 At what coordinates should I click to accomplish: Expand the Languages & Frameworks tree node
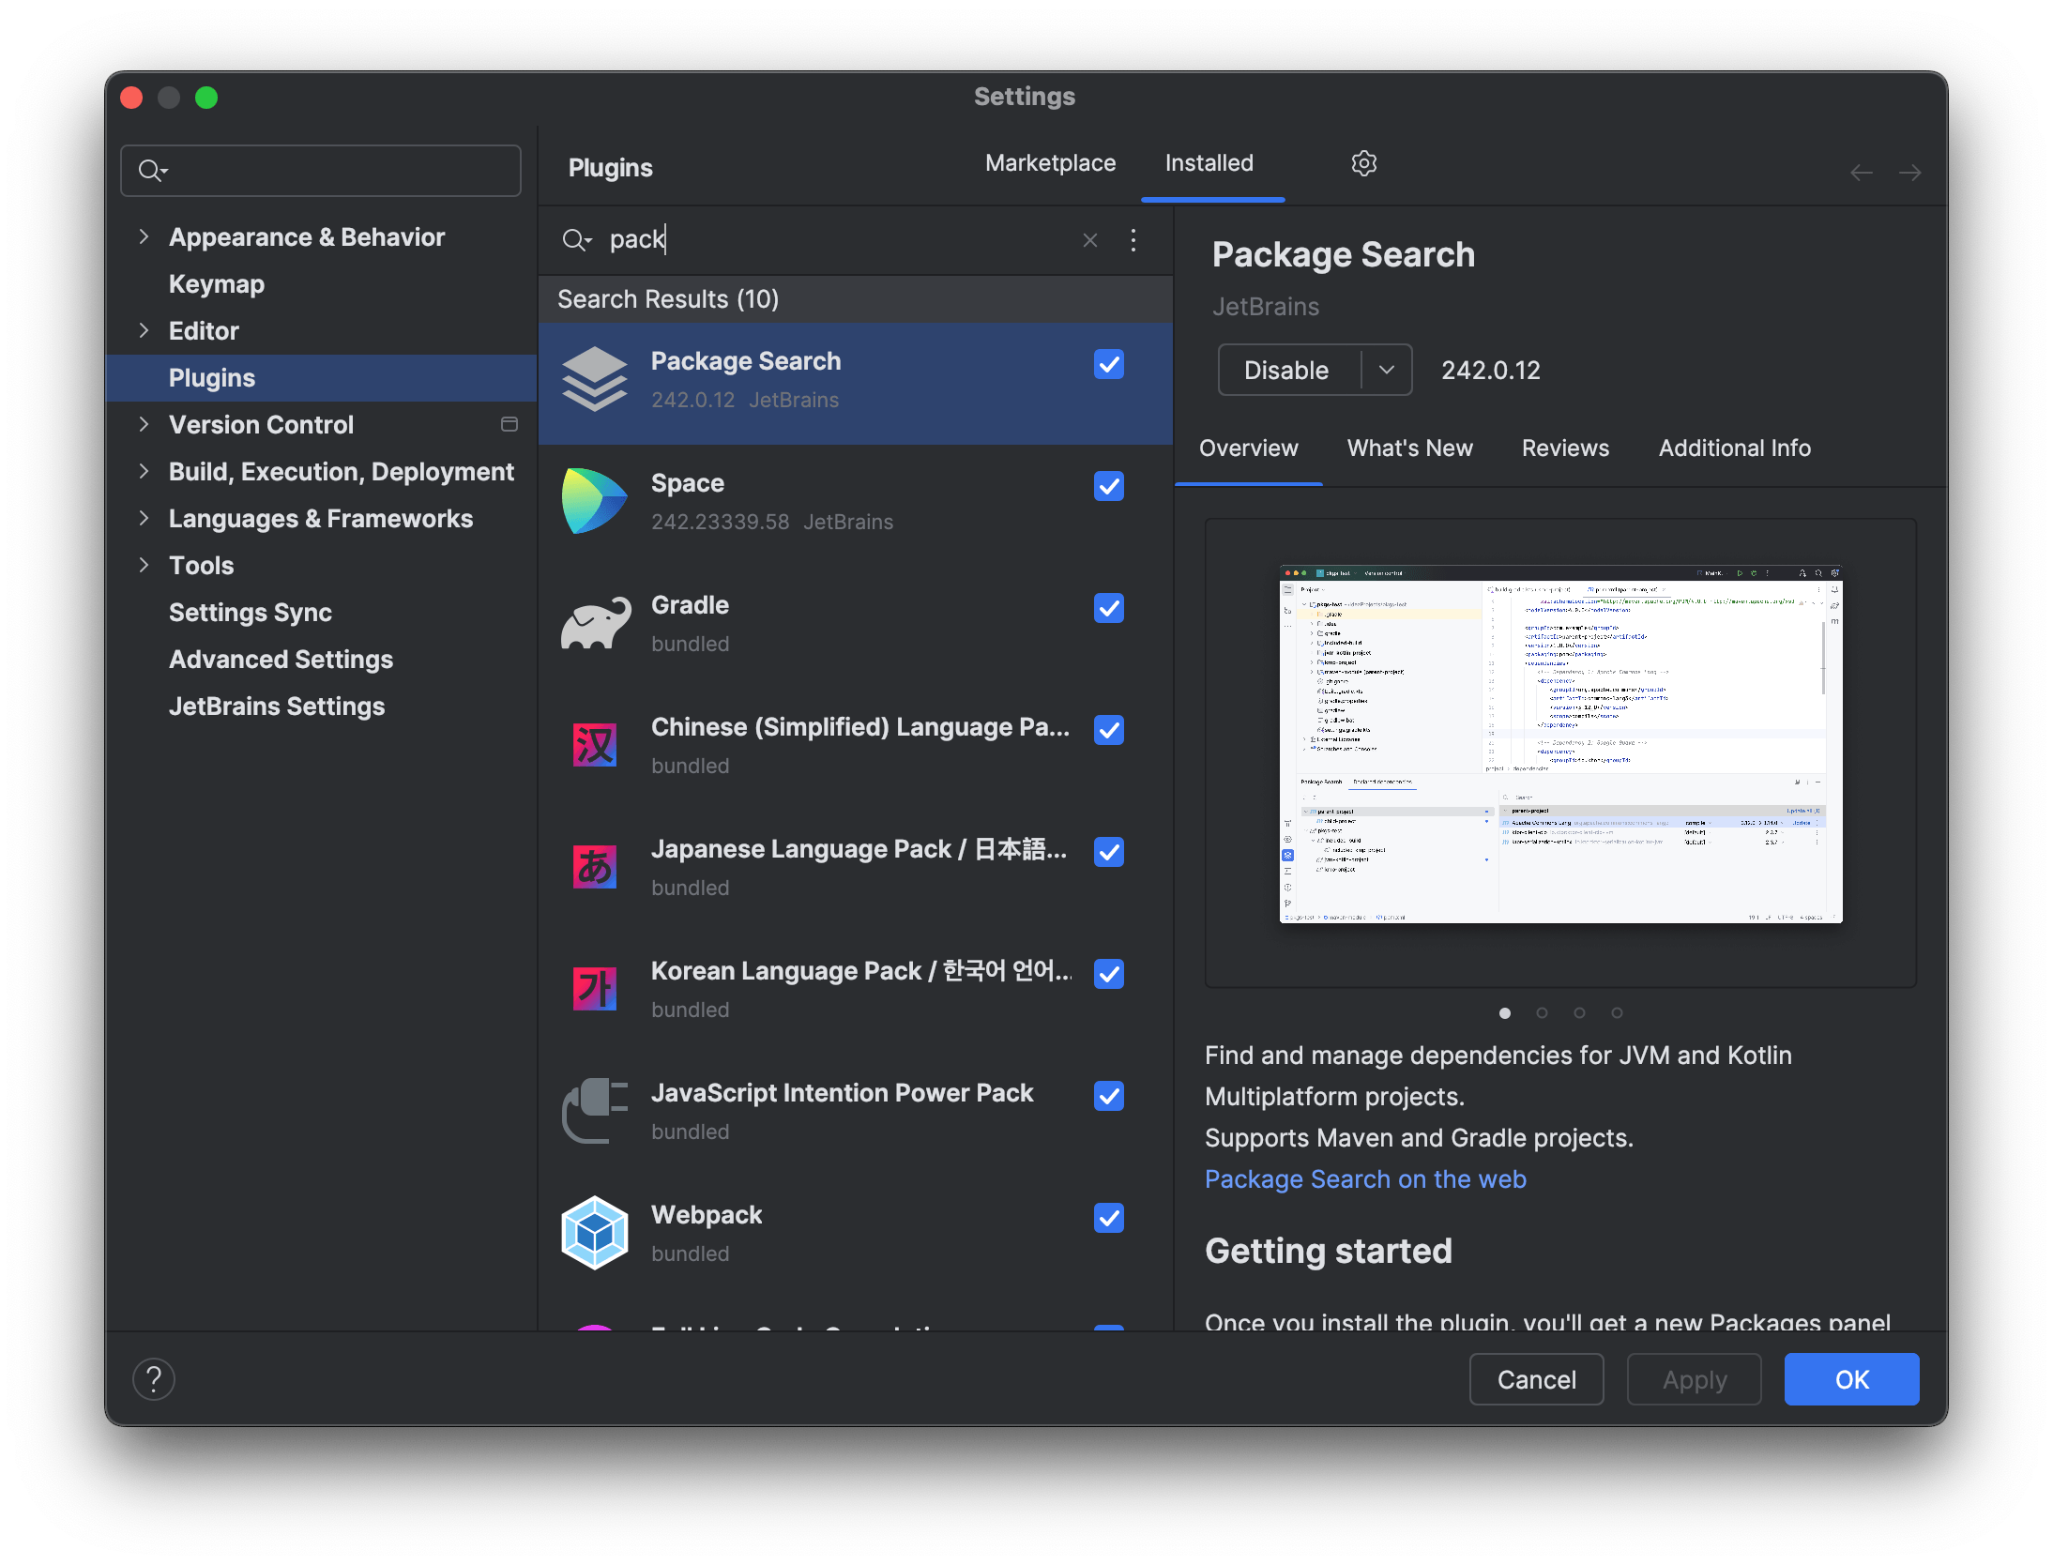144,518
